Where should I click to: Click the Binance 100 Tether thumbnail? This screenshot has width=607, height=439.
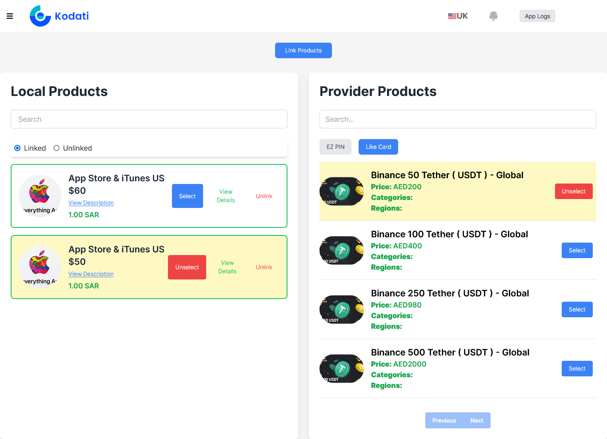tap(342, 251)
